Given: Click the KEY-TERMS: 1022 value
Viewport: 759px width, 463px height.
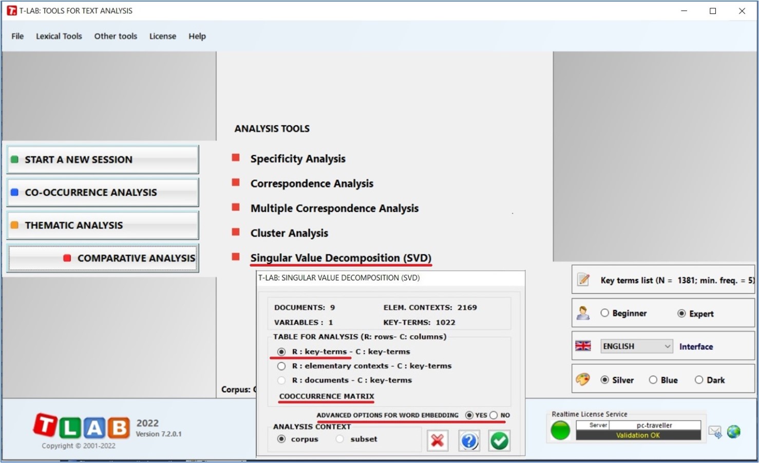Looking at the screenshot, I should point(419,322).
